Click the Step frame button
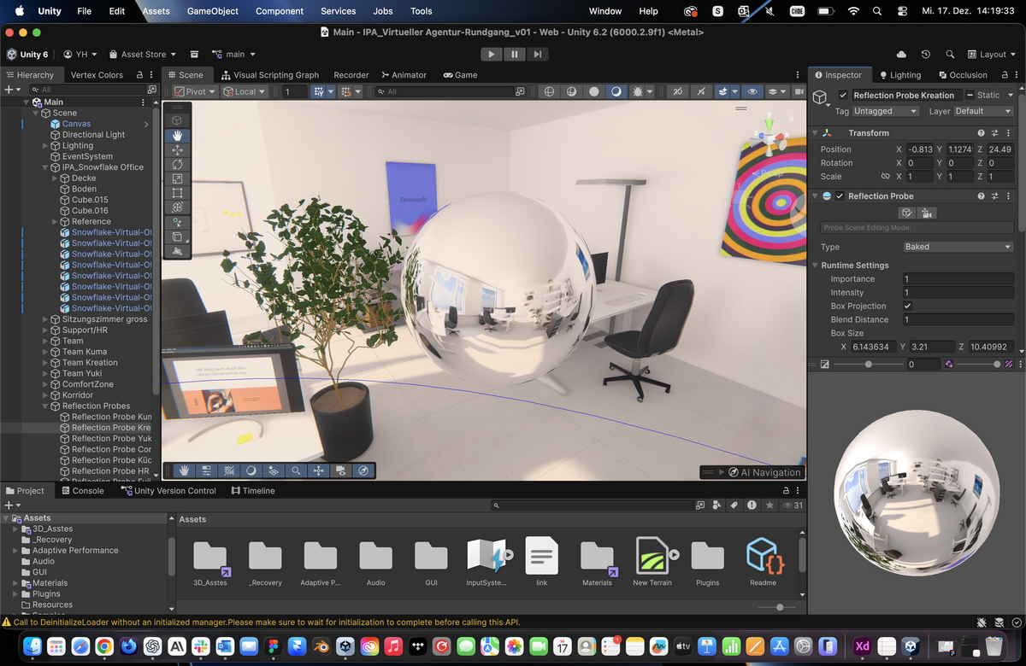Viewport: 1026px width, 666px height. [537, 54]
